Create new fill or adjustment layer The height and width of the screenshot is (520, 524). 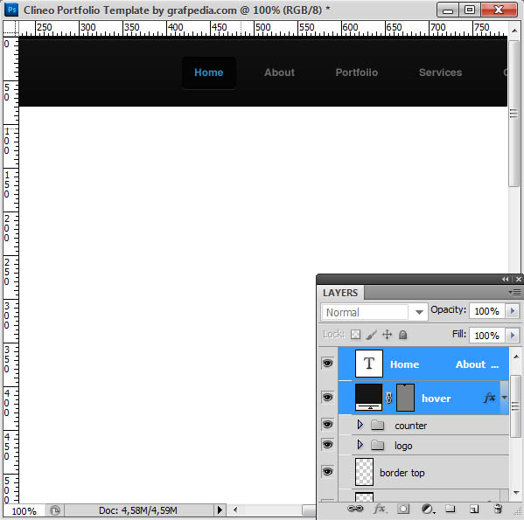click(428, 509)
